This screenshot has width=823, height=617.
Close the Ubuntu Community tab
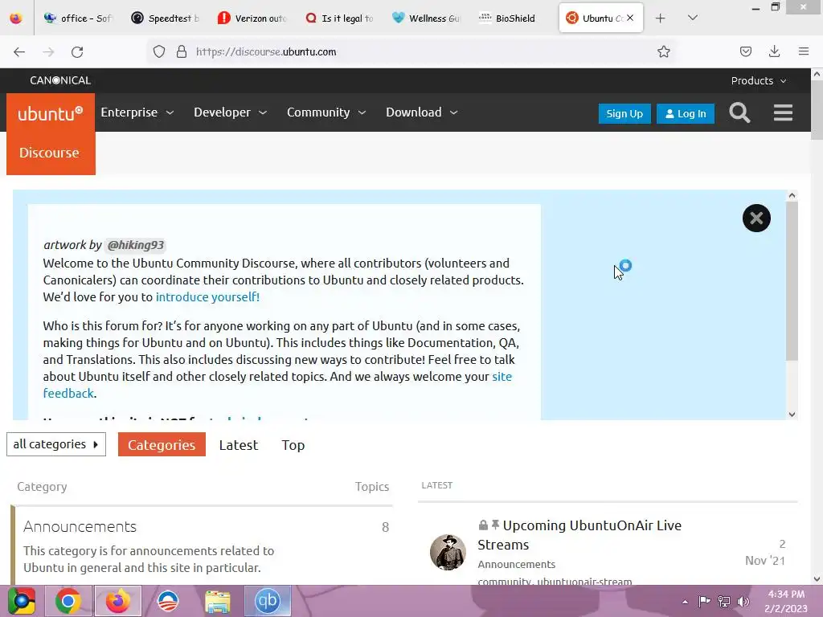pos(630,18)
